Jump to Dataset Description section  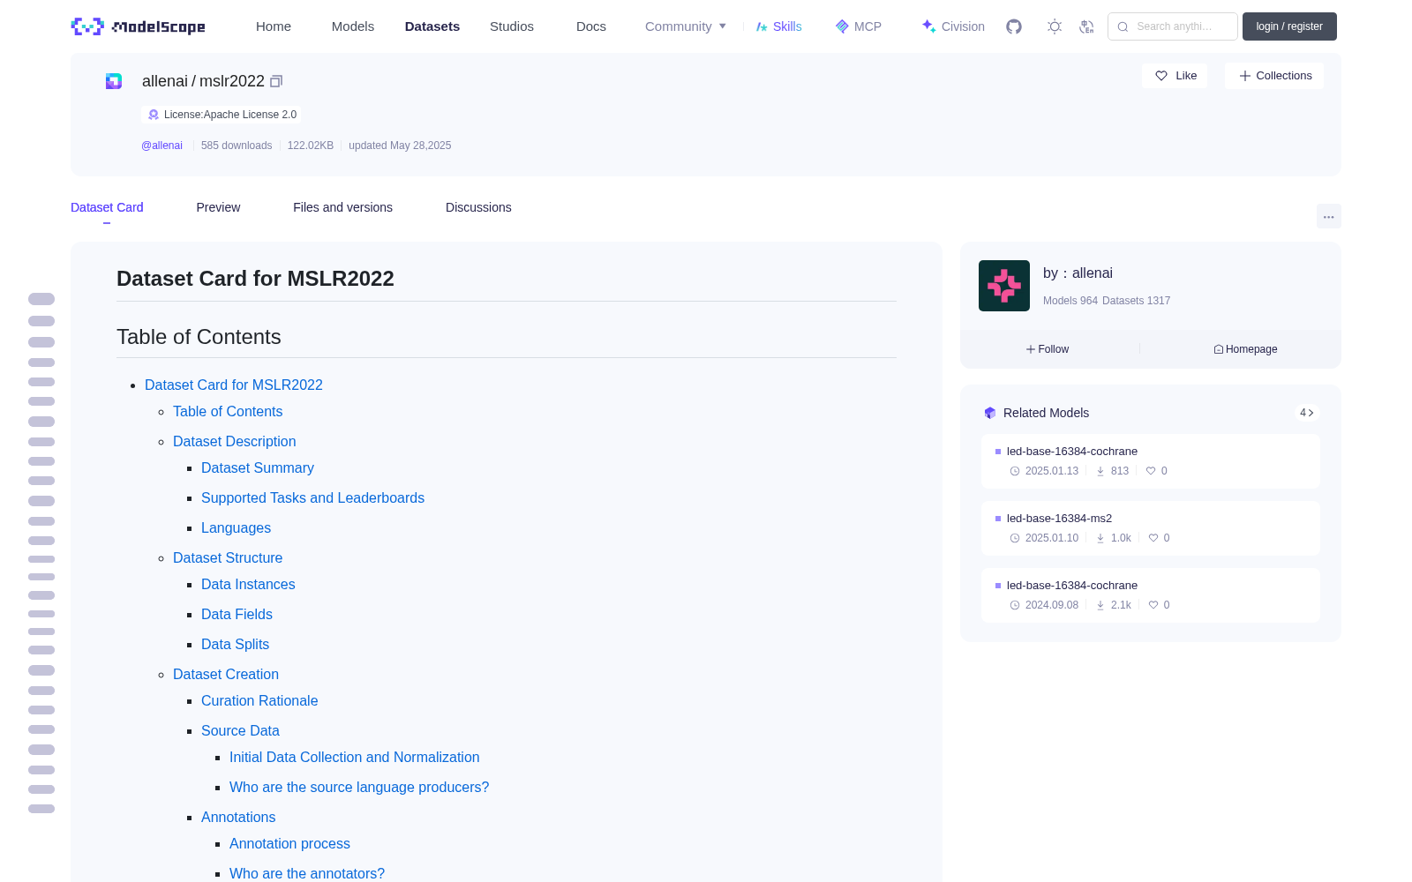pyautogui.click(x=235, y=441)
